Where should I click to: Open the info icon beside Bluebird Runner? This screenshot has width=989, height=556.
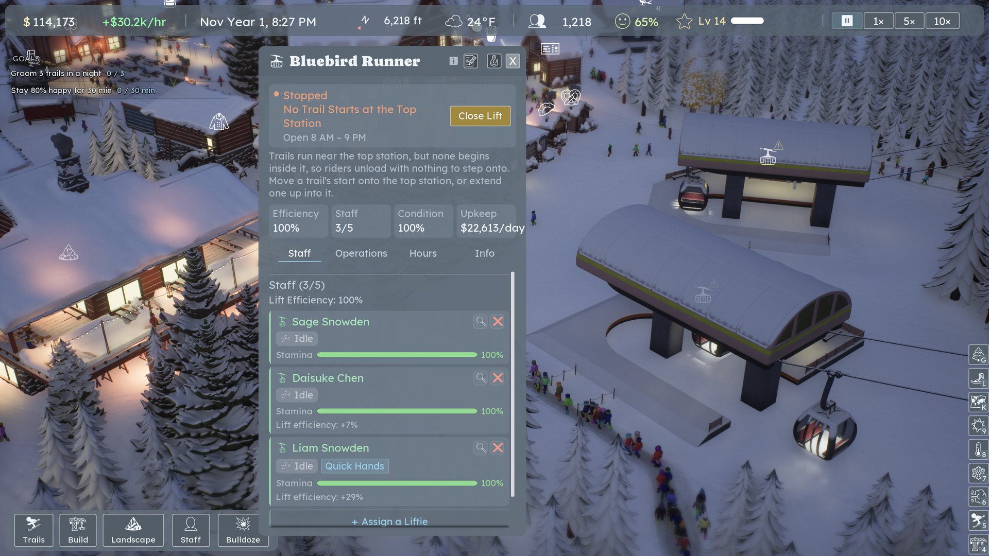[x=453, y=61]
